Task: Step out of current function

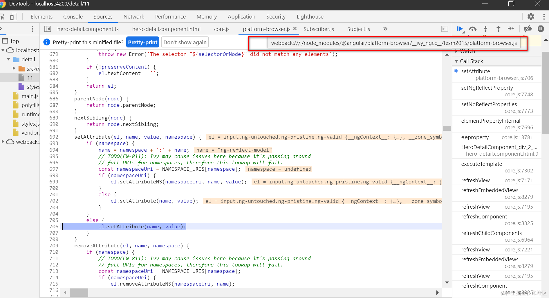Action: (x=498, y=29)
